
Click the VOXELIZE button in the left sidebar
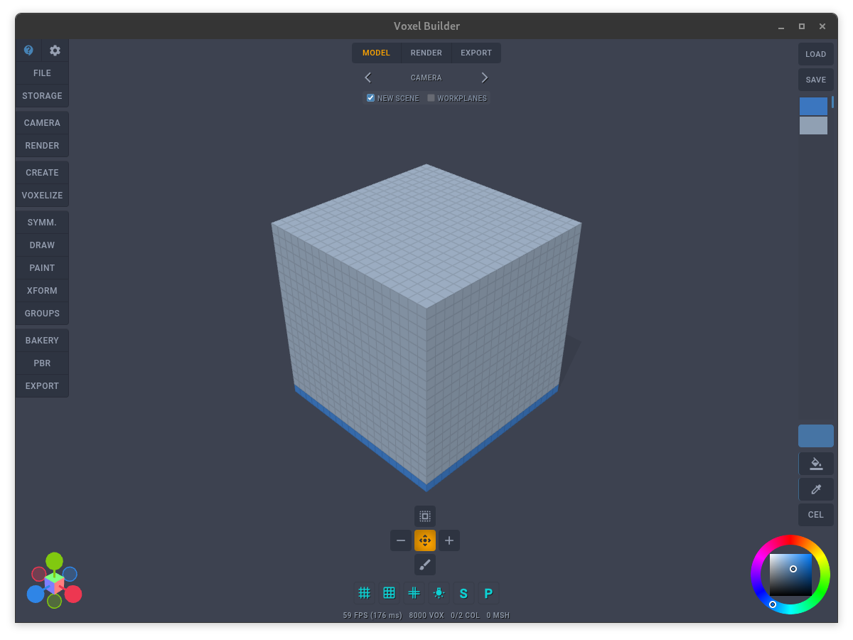pos(42,195)
